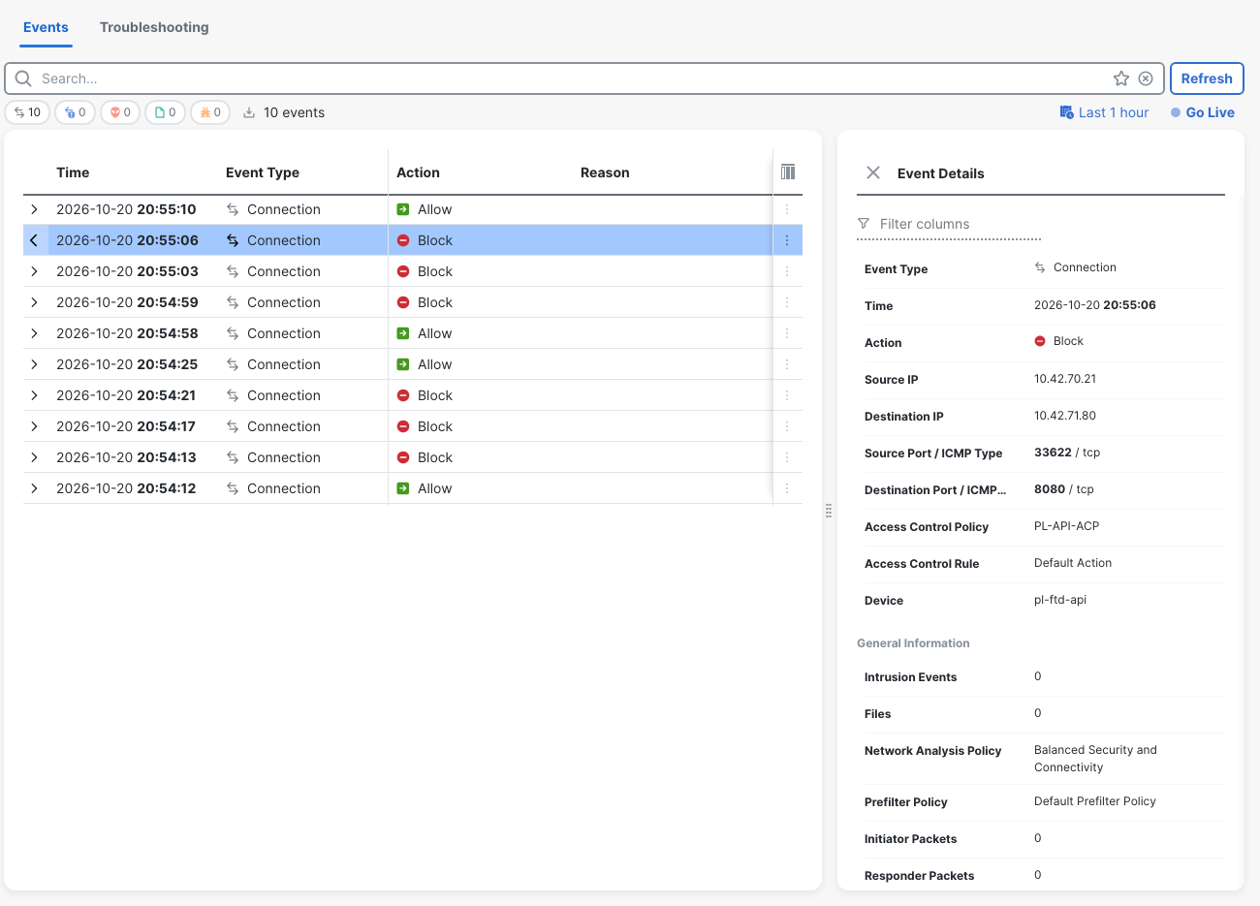Screen dimensions: 1260x906
Task: Toggle Go Live mode
Action: click(x=1203, y=112)
